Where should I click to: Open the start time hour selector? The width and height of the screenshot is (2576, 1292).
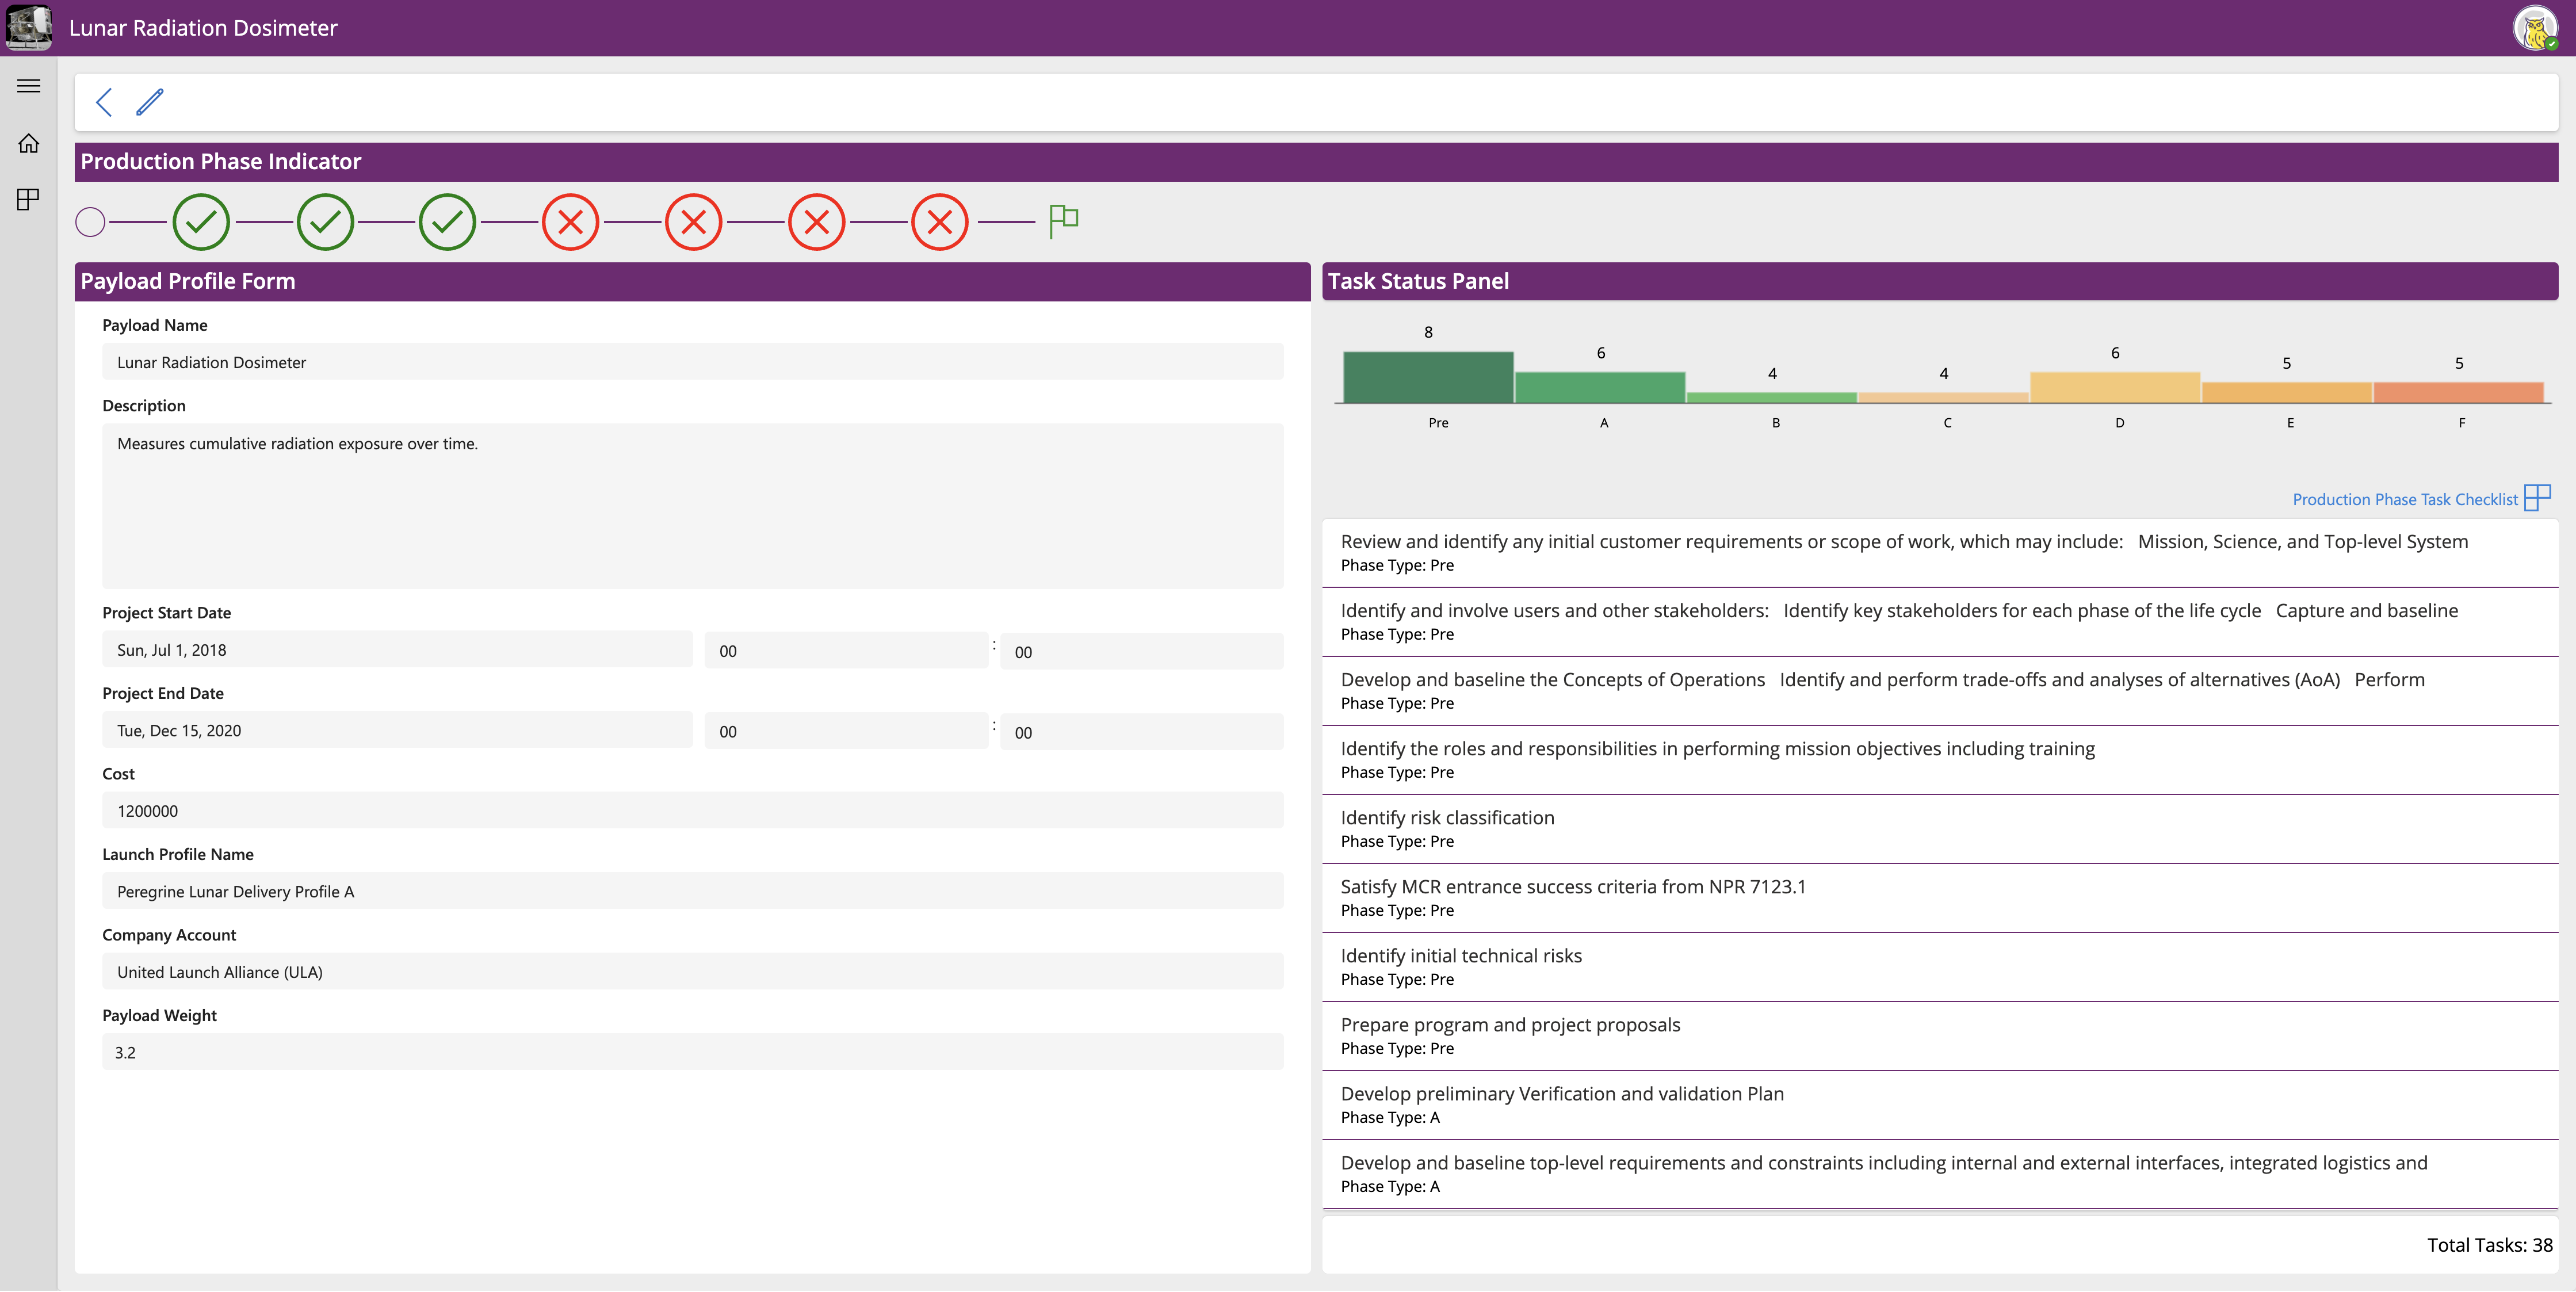[846, 650]
